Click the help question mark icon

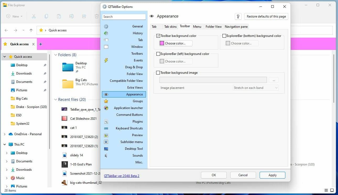click(x=238, y=16)
